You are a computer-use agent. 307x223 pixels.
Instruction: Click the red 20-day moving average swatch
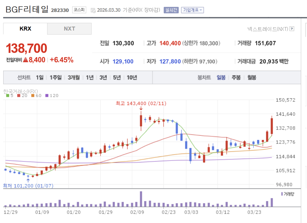point(19,96)
